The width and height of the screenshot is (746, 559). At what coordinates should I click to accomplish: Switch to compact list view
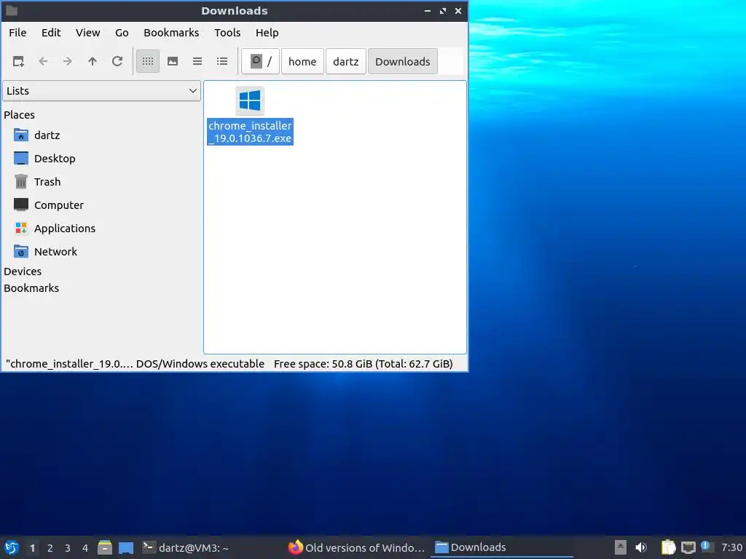(197, 61)
